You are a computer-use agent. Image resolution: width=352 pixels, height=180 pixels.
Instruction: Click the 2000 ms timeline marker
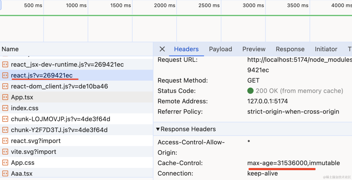pos(165,6)
